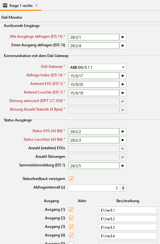Open the Dali Gateway dropdown
The image size is (160, 244).
pyautogui.click(x=97, y=67)
